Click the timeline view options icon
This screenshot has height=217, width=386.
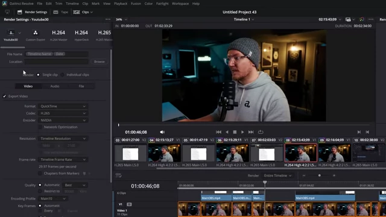[118, 175]
